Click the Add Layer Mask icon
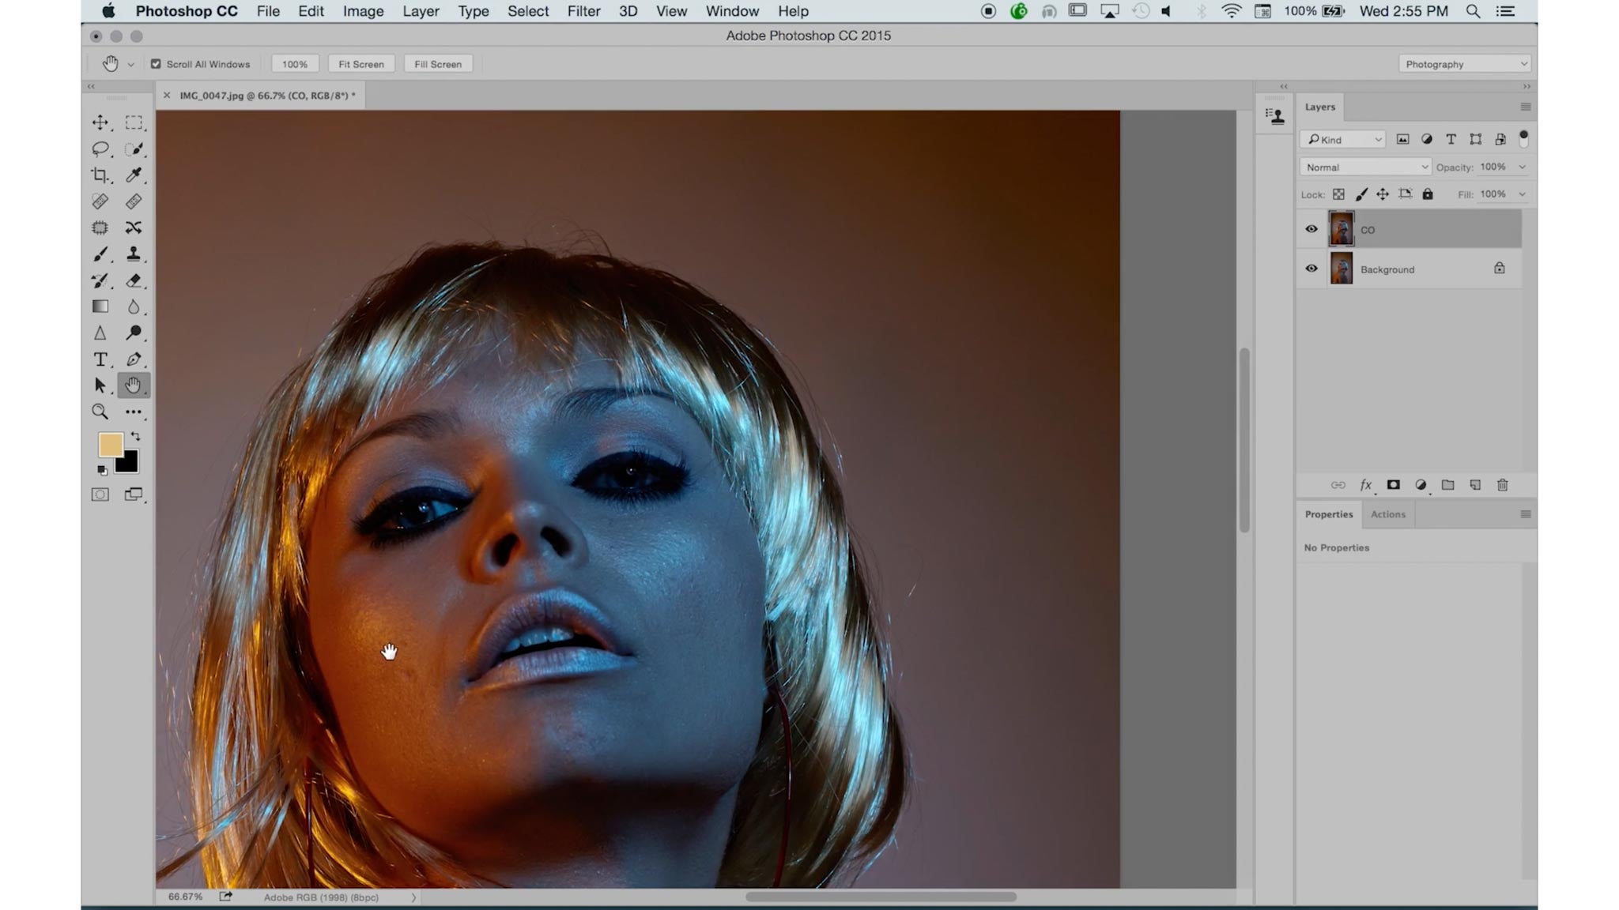1619x910 pixels. 1394,485
